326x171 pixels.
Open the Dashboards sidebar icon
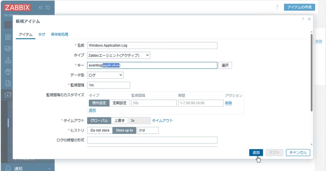[8, 37]
